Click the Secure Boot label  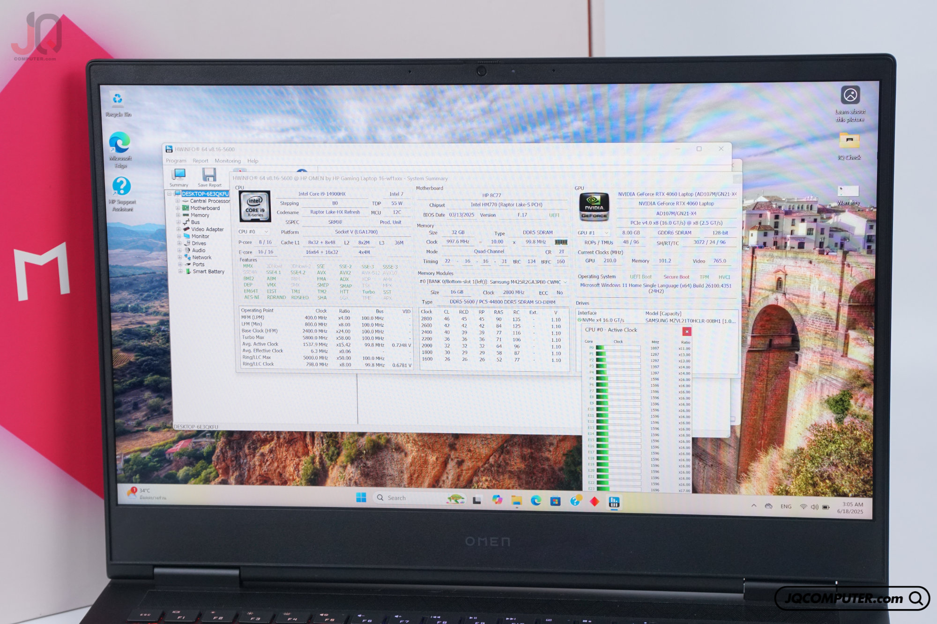[x=676, y=277]
